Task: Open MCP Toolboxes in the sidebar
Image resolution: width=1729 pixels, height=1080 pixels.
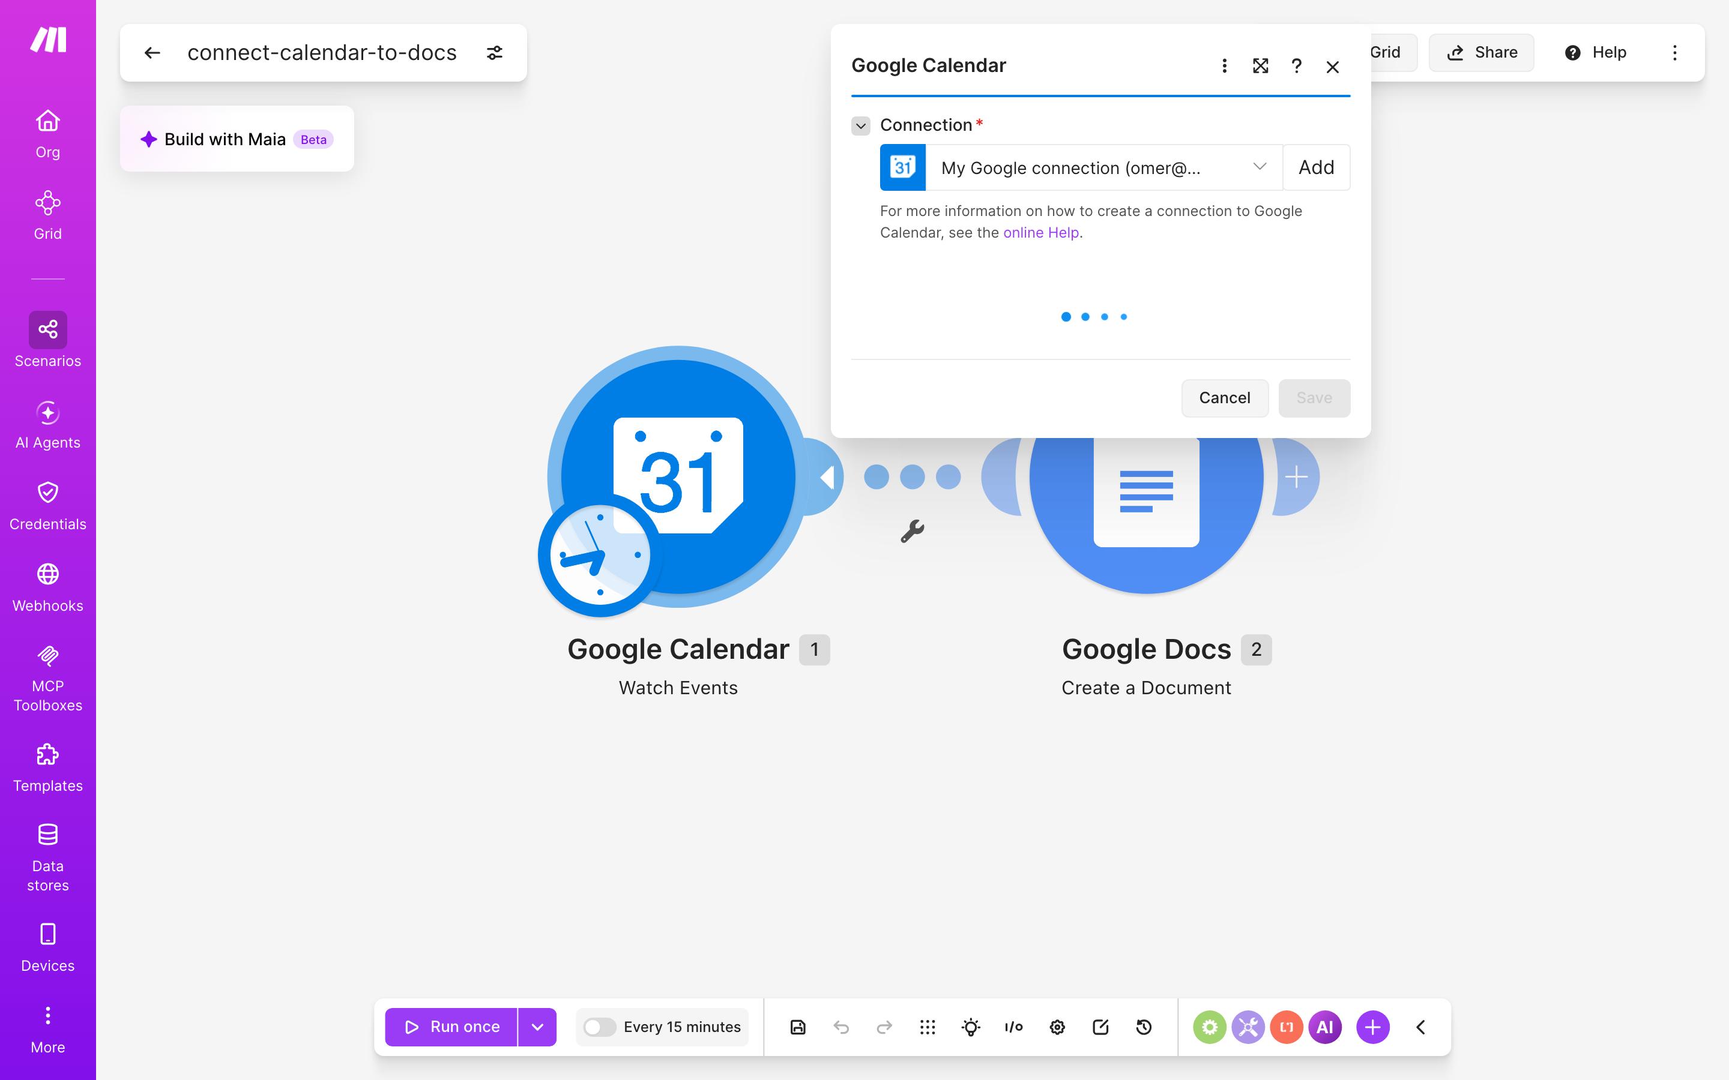Action: pyautogui.click(x=48, y=678)
